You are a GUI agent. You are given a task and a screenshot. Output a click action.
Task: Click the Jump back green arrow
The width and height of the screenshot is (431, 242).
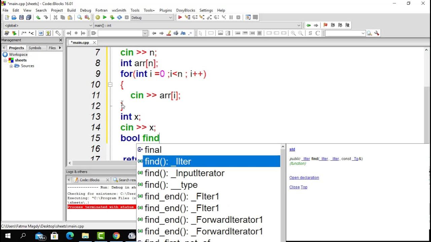pyautogui.click(x=308, y=25)
